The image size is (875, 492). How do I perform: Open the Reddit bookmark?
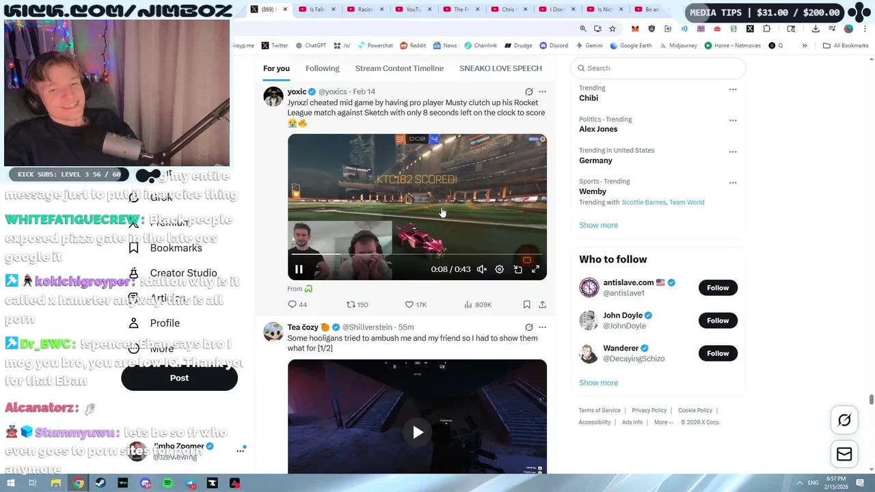(413, 46)
